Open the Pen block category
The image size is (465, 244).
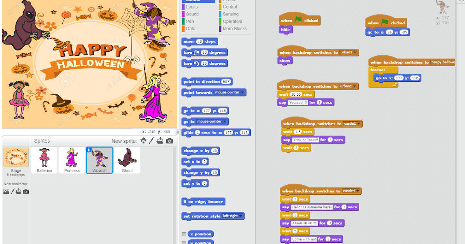(x=190, y=21)
